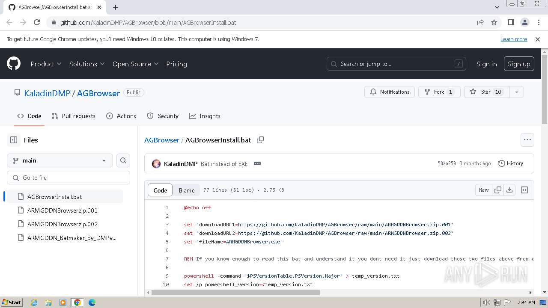Open Internet Explorer from taskbar
Viewport: 548px width, 308px height.
(34, 302)
